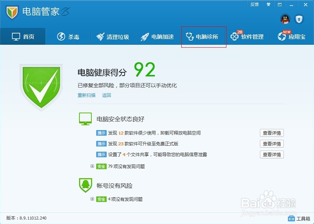Open the 应用宝 tab
This screenshot has height=224, width=314.
click(x=292, y=37)
